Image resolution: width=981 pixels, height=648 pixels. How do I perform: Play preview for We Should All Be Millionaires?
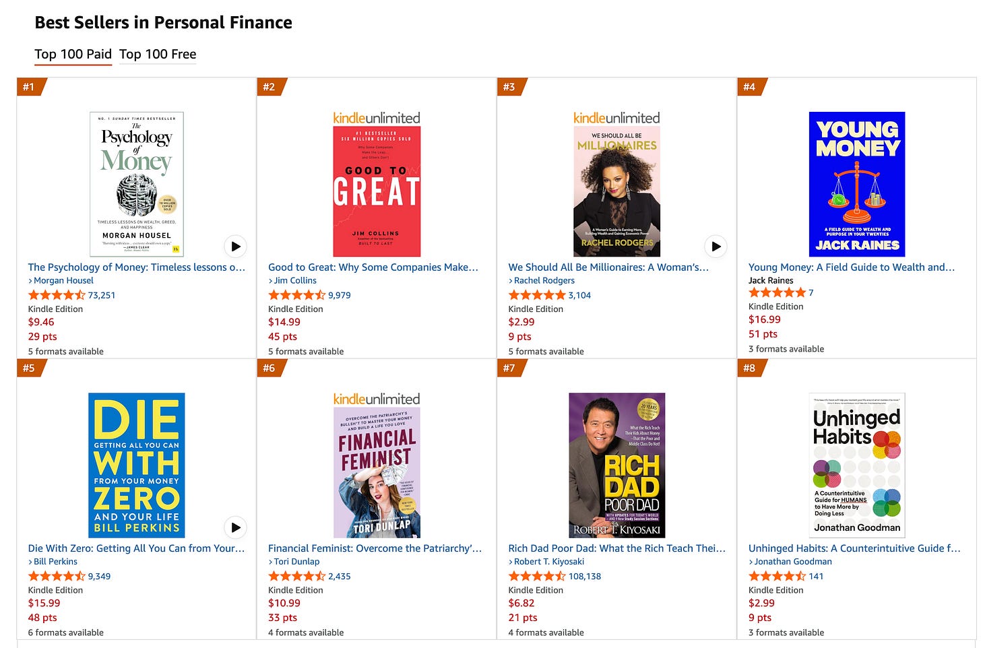click(x=716, y=247)
